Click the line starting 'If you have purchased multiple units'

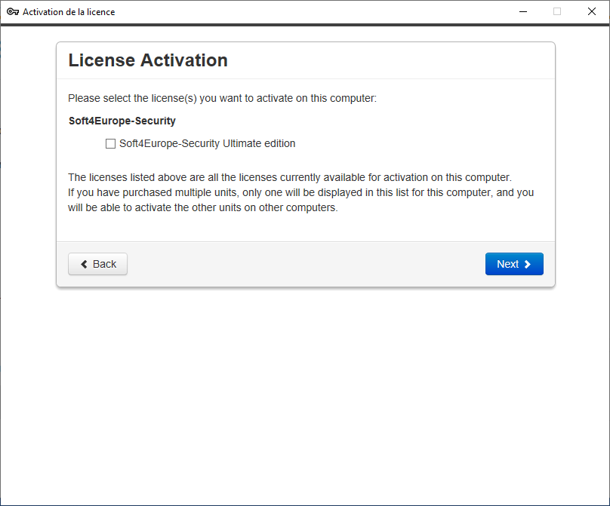pos(300,193)
